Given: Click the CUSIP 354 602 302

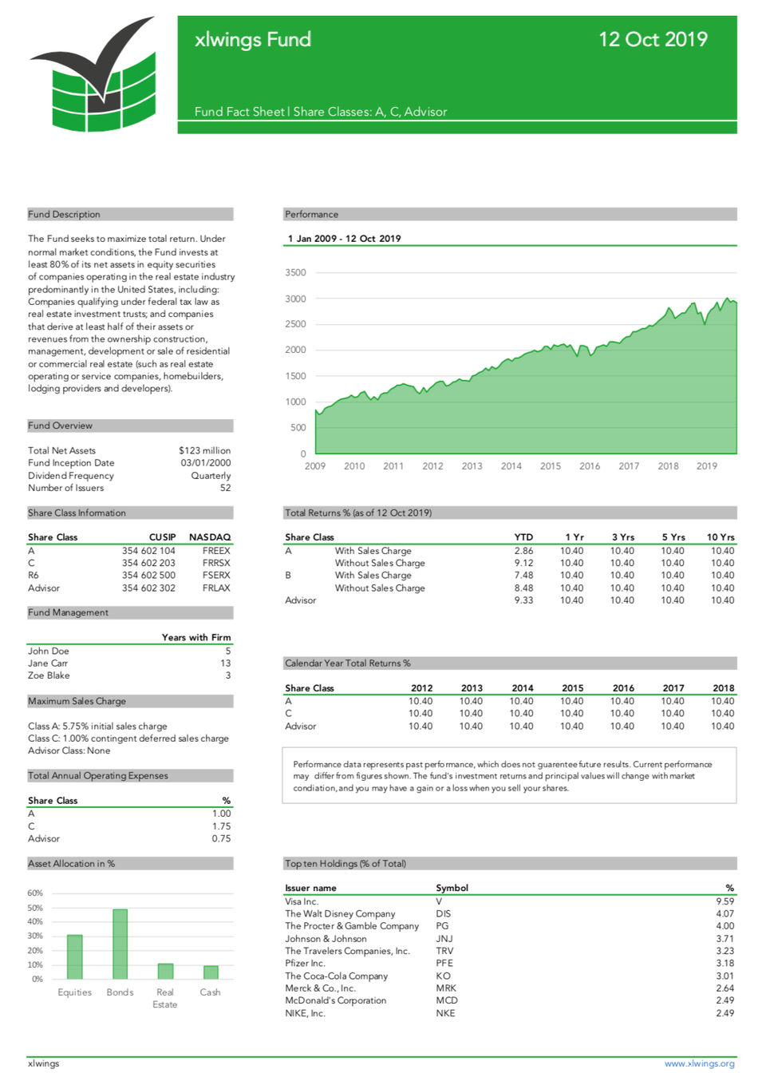Looking at the screenshot, I should 148,588.
